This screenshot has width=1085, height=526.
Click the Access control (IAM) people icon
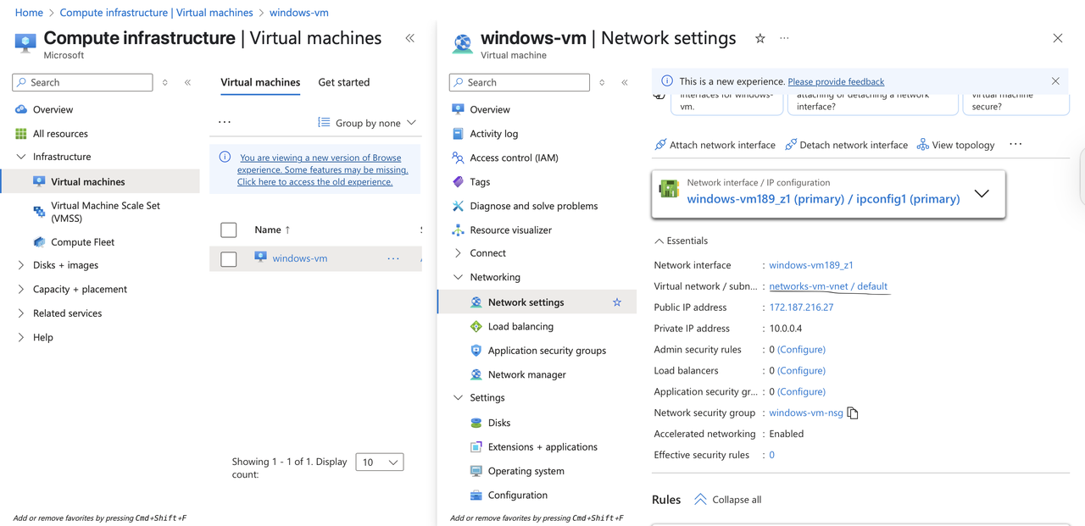coord(458,158)
